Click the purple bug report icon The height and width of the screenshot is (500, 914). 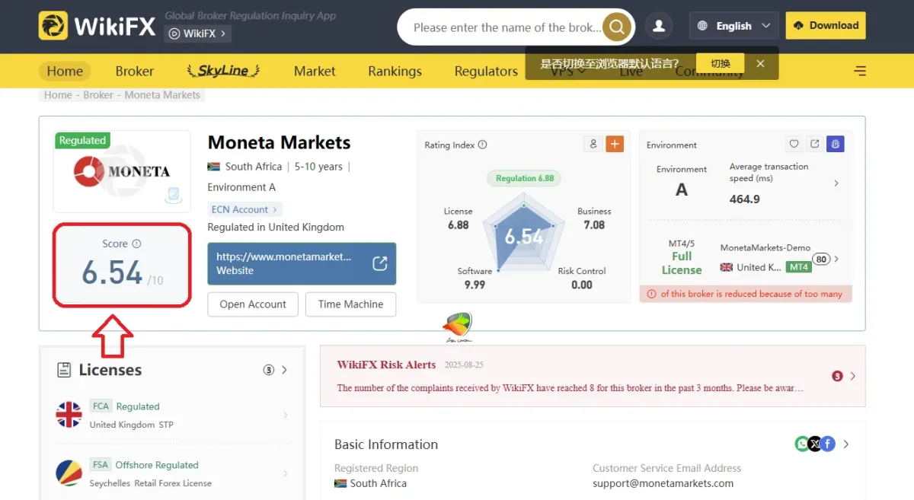coord(835,144)
